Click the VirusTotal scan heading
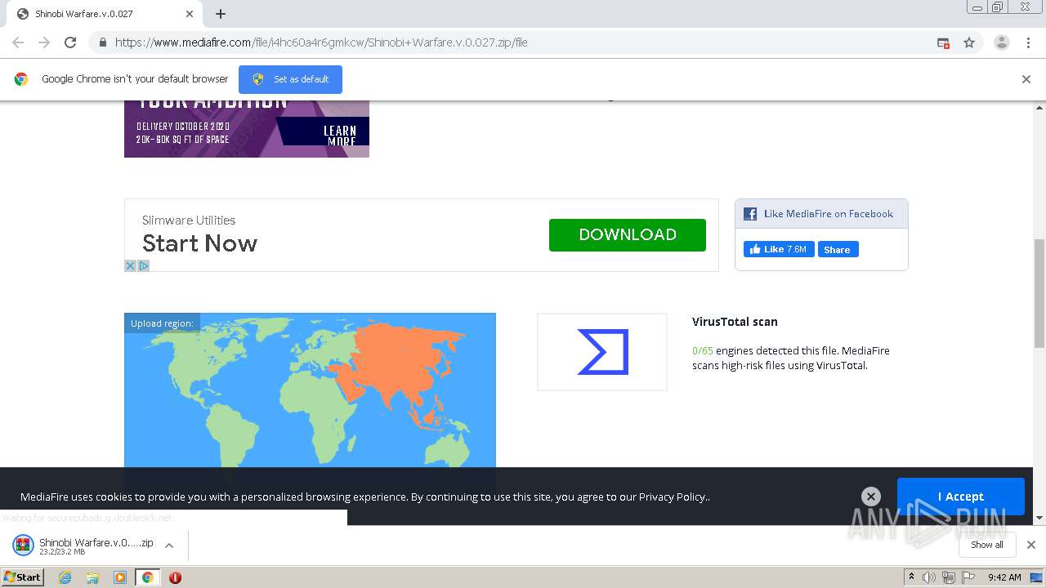Screen dimensions: 1046x588 [x=735, y=322]
